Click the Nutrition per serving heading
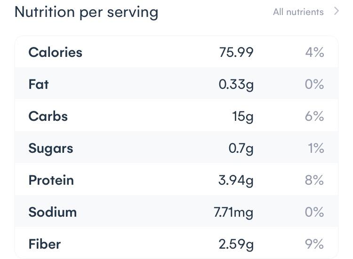353x259 pixels. point(86,12)
